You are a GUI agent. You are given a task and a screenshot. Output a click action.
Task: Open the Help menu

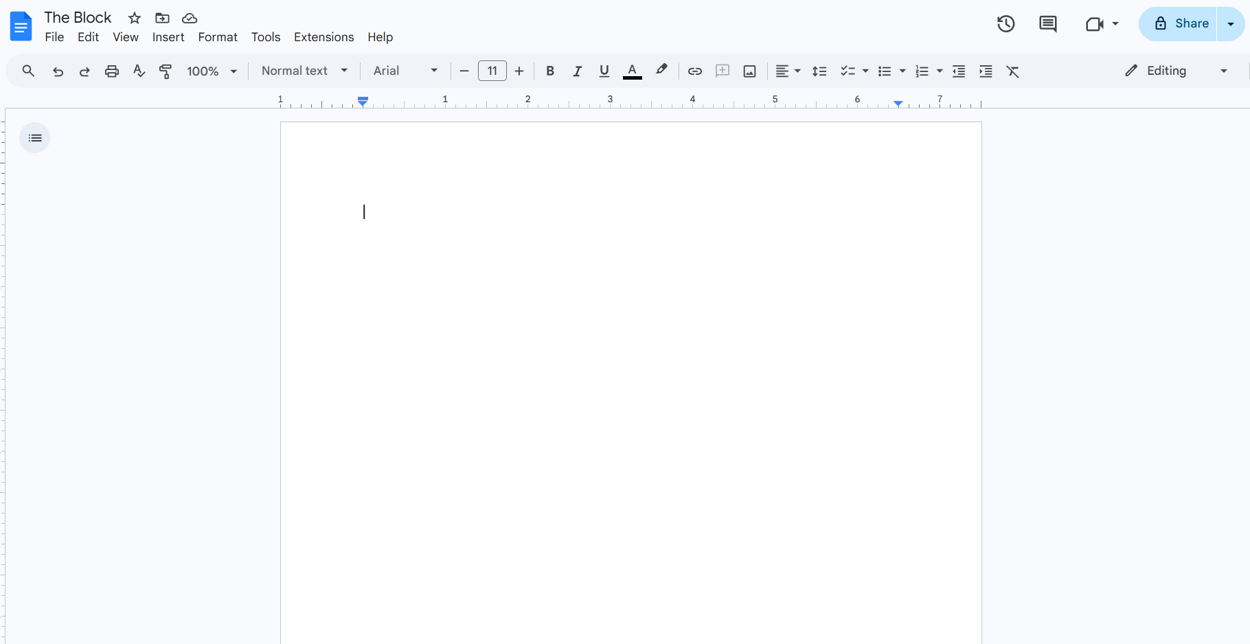380,37
